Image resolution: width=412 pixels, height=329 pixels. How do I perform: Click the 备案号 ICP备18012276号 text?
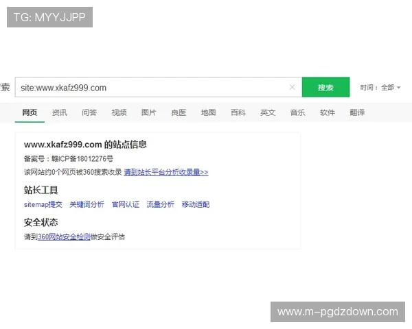[x=69, y=159]
